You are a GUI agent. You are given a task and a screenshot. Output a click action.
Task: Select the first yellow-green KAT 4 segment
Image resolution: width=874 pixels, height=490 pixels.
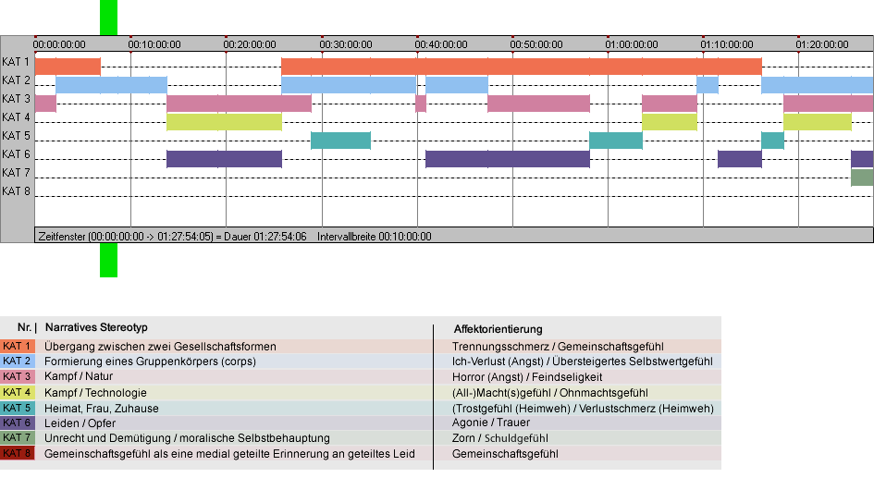click(224, 121)
